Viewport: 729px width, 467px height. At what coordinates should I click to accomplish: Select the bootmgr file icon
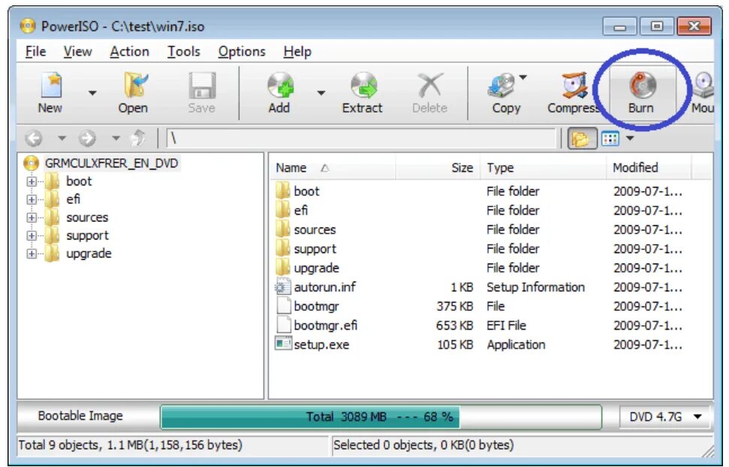283,306
